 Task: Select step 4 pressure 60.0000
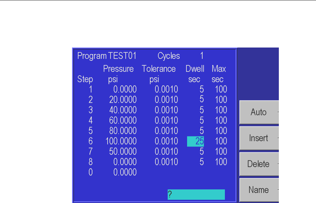[x=123, y=120]
